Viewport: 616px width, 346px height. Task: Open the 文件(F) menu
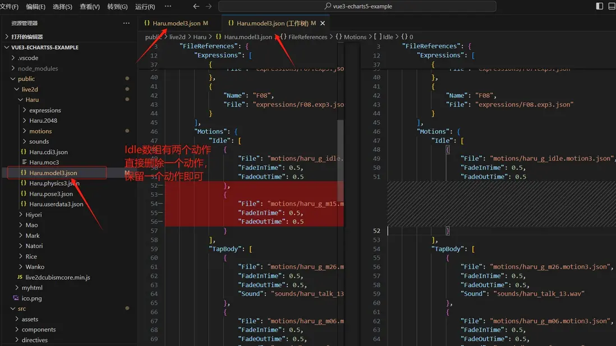(10, 7)
